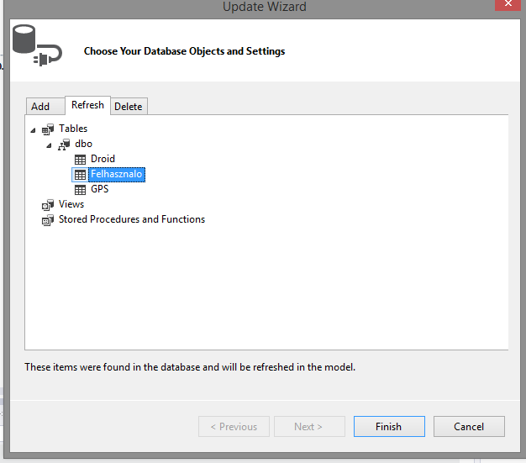This screenshot has height=463, width=526.
Task: Click the GPS table grid icon
Action: point(80,190)
